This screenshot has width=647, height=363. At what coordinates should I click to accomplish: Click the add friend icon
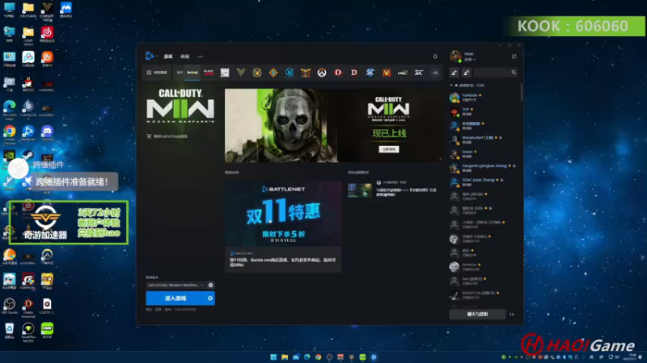click(x=455, y=73)
